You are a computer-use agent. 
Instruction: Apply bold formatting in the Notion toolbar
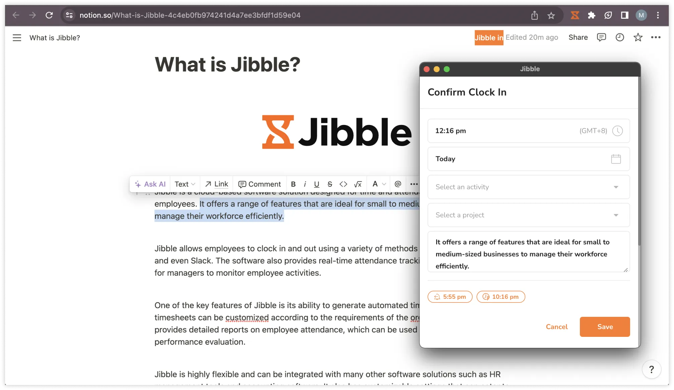click(x=293, y=184)
